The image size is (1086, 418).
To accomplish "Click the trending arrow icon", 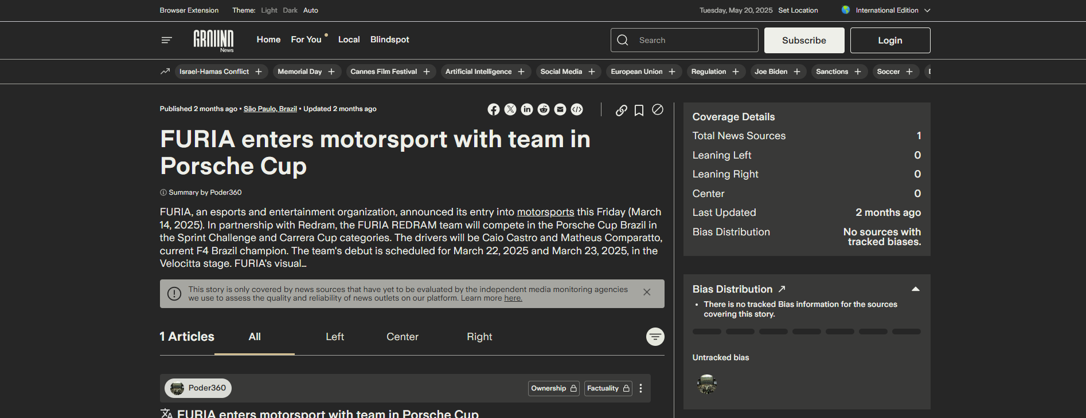I will click(x=165, y=72).
